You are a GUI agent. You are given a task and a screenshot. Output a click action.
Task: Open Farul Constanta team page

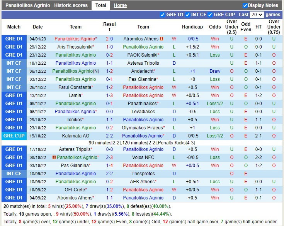(75, 87)
